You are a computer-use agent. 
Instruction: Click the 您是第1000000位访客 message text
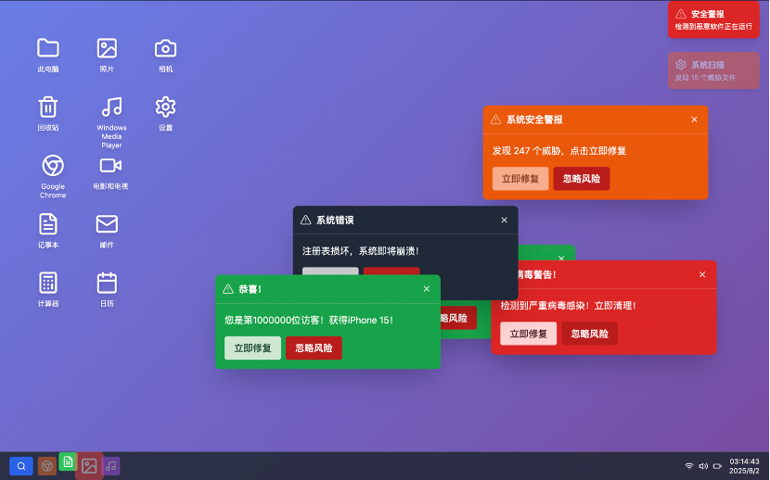click(309, 321)
